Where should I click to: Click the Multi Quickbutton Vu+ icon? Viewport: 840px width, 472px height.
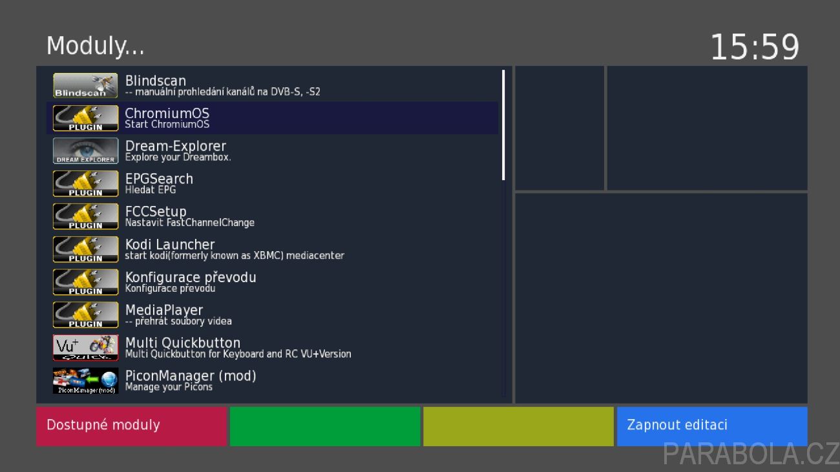point(85,347)
